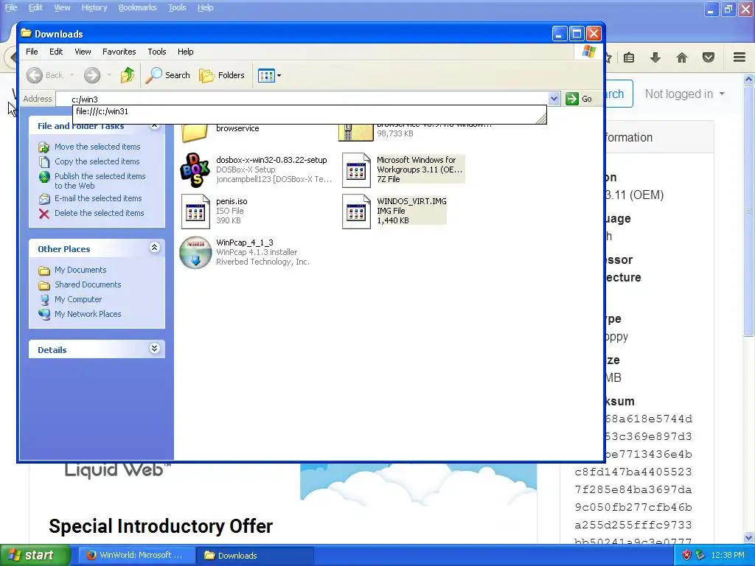Click Publish the selected items to the Web

click(x=100, y=181)
